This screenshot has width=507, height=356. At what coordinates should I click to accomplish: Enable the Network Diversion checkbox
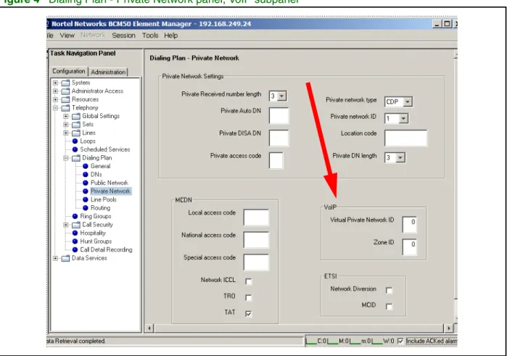389,290
